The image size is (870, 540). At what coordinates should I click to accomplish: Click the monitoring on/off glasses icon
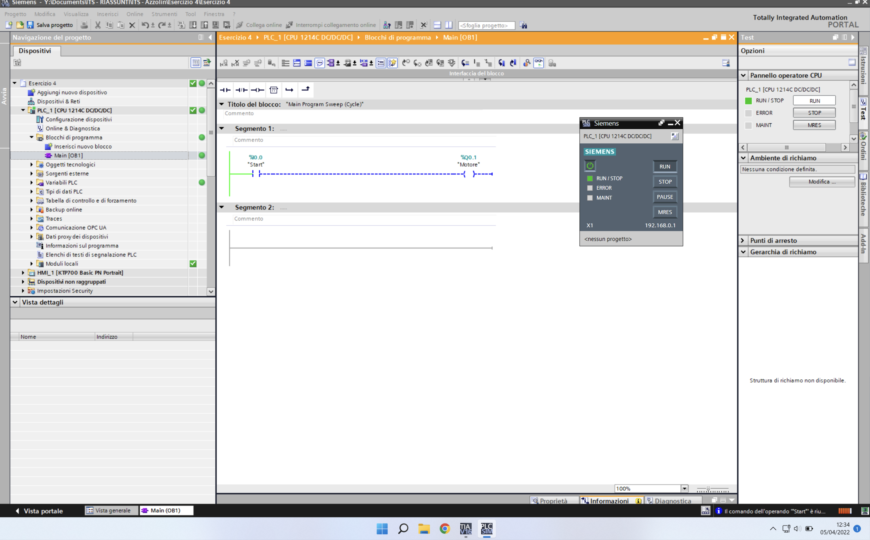539,63
